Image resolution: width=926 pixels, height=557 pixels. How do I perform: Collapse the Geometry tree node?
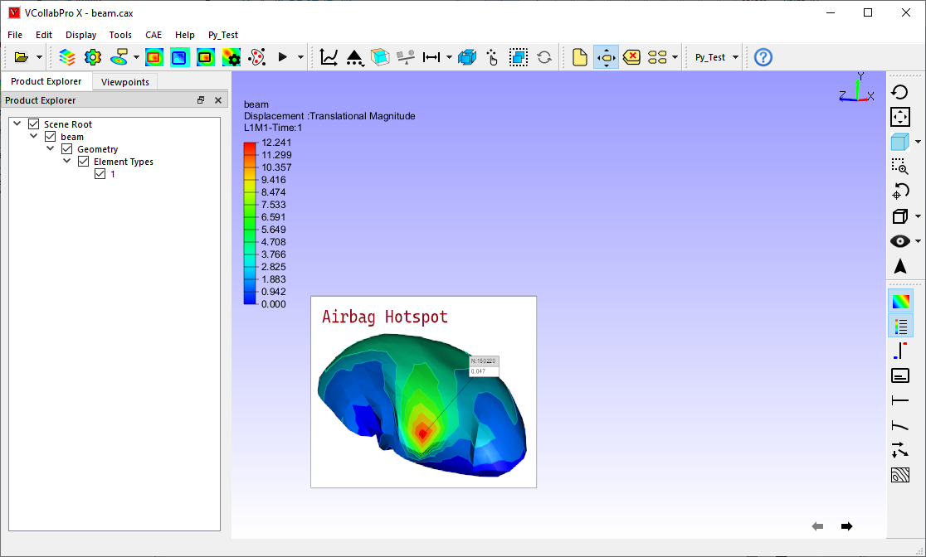click(50, 148)
